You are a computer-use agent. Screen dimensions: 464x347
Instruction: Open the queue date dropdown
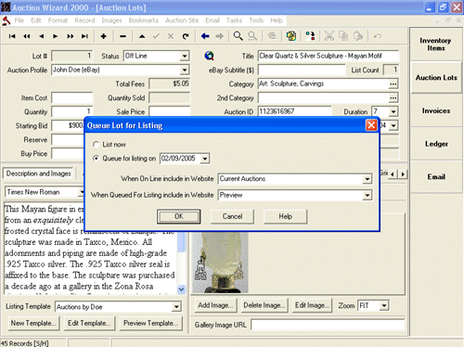coord(205,159)
